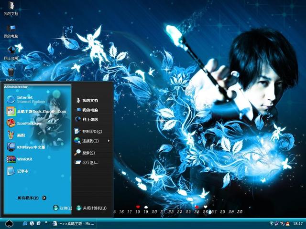Screen dimensions: 306x229
Task: Open 画图 paint program
Action: (16, 135)
